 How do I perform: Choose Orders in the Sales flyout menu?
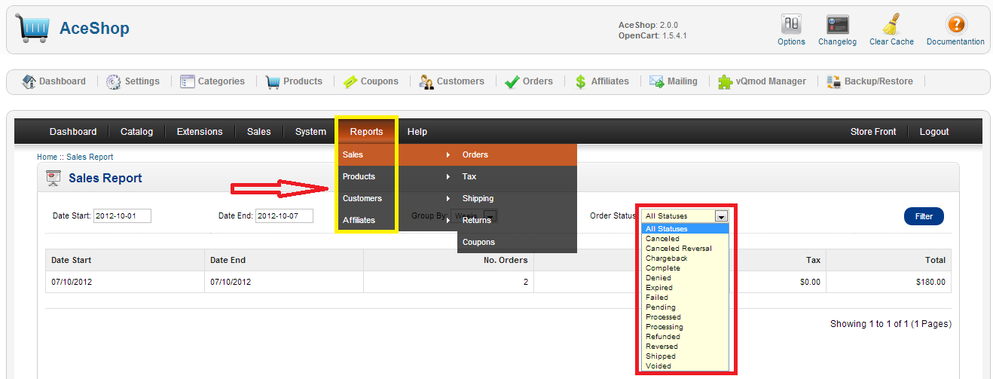(x=517, y=154)
